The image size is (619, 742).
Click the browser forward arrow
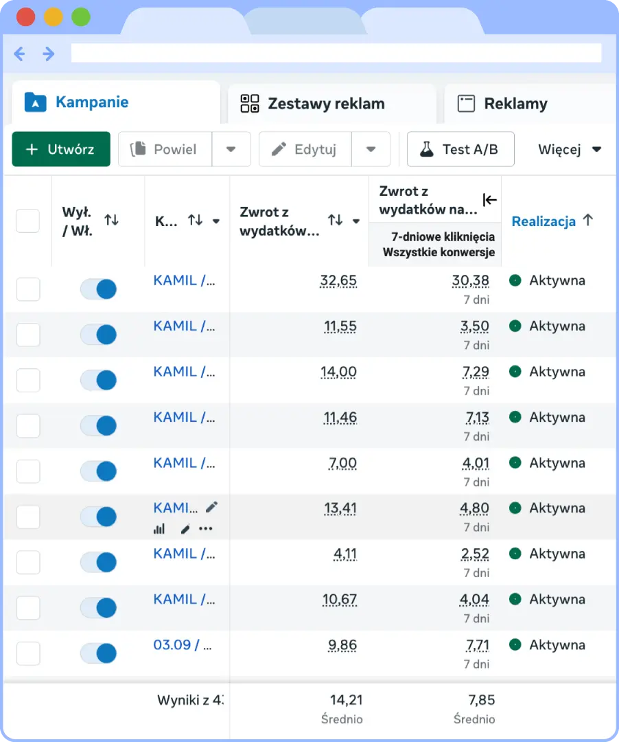[x=49, y=54]
